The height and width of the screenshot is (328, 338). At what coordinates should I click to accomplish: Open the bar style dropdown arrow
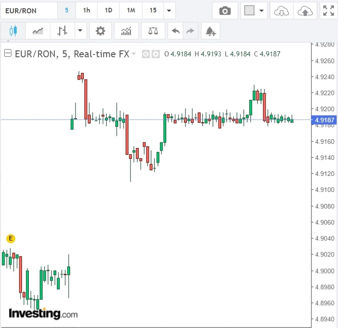(81, 31)
